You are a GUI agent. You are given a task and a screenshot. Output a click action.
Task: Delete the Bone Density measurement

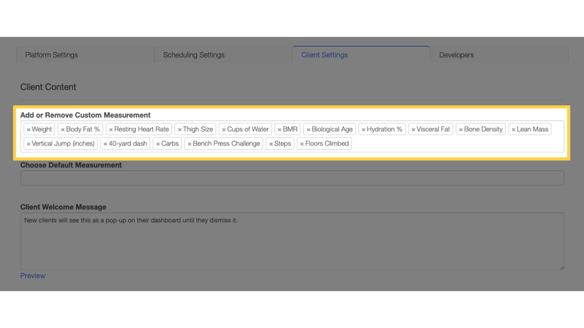point(460,129)
